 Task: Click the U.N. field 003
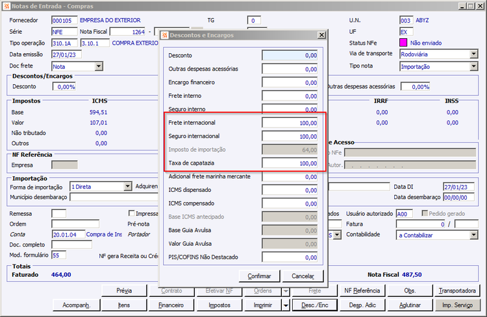coord(406,21)
